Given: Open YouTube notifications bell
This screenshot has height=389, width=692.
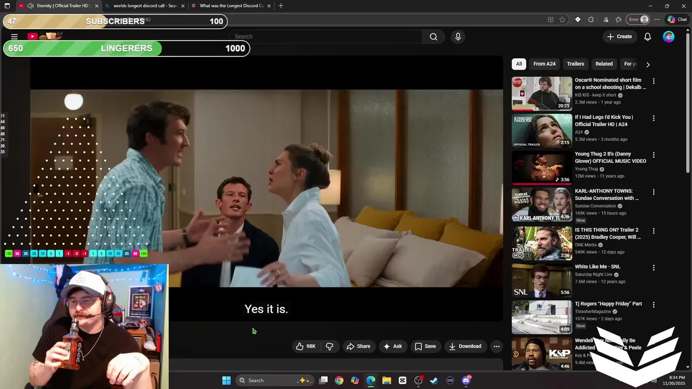Looking at the screenshot, I should [x=648, y=37].
